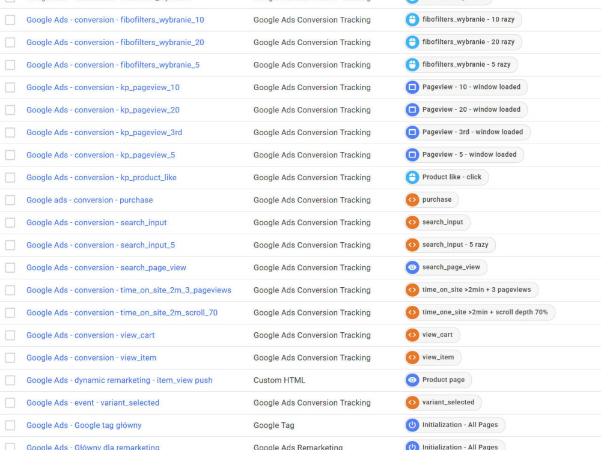Screen dimensions: 601x450
Task: Open Google Ads - conversion - kp_pageview_3rd tag
Action: click(104, 133)
